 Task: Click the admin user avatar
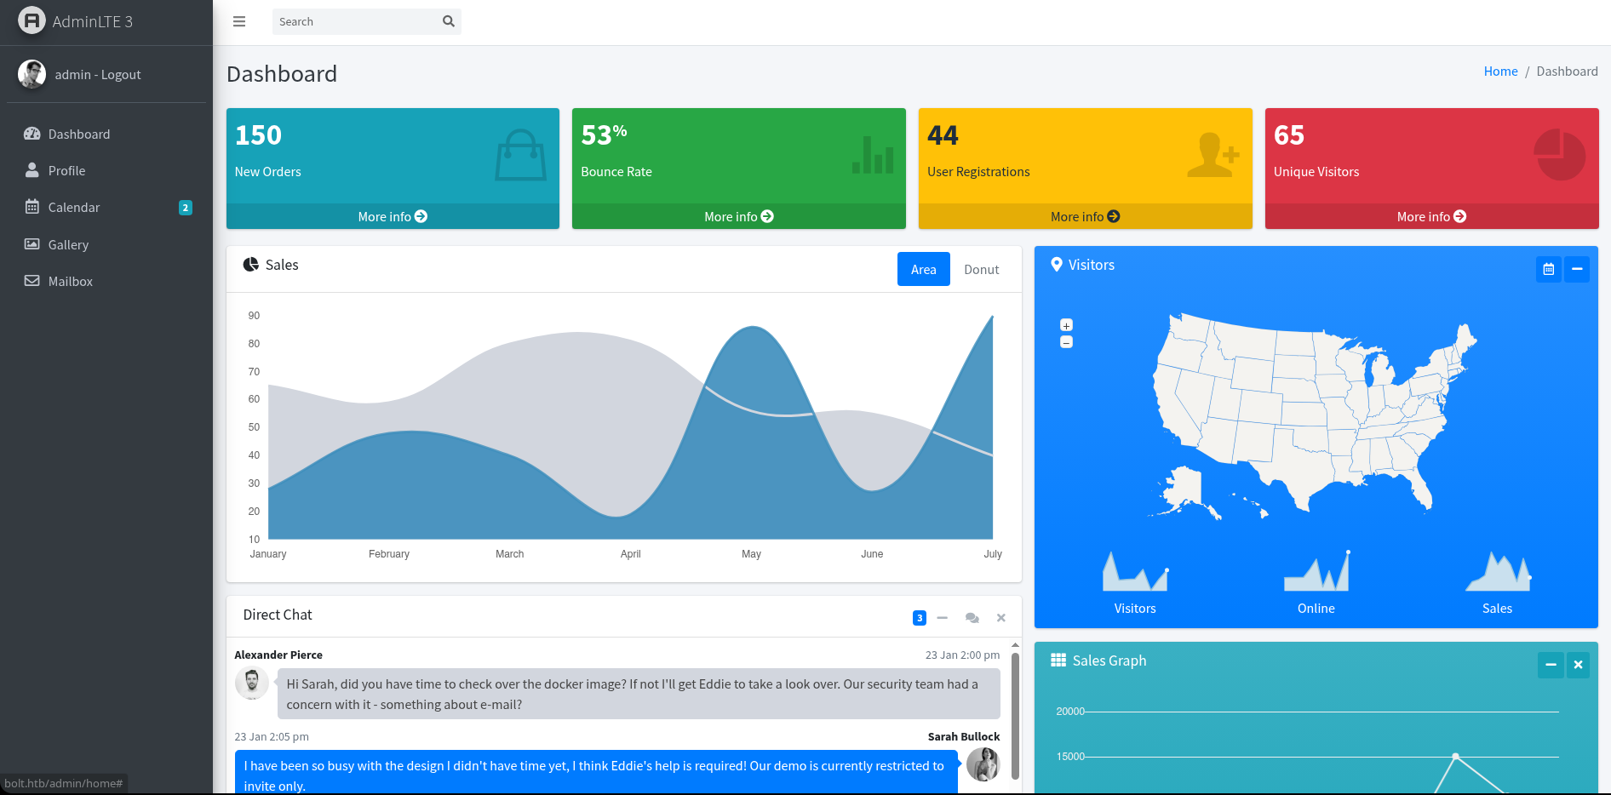point(32,74)
